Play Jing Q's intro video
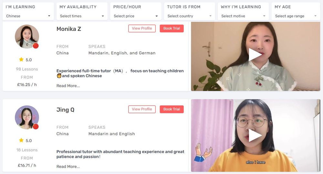323x174 pixels. pos(255,136)
